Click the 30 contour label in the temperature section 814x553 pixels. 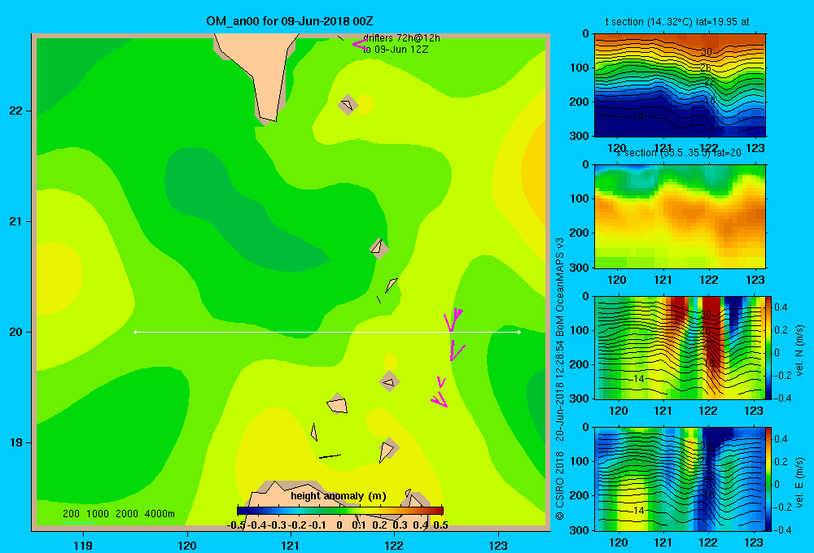click(707, 51)
